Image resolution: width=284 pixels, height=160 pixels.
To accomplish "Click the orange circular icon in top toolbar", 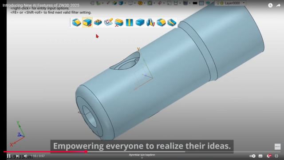I will (x=140, y=3).
